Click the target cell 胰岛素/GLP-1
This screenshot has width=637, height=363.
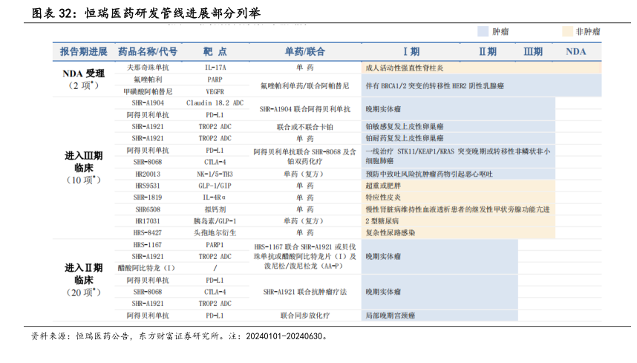pyautogui.click(x=215, y=221)
